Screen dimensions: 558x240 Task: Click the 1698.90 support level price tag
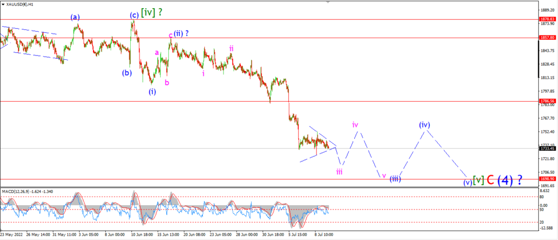point(547,179)
